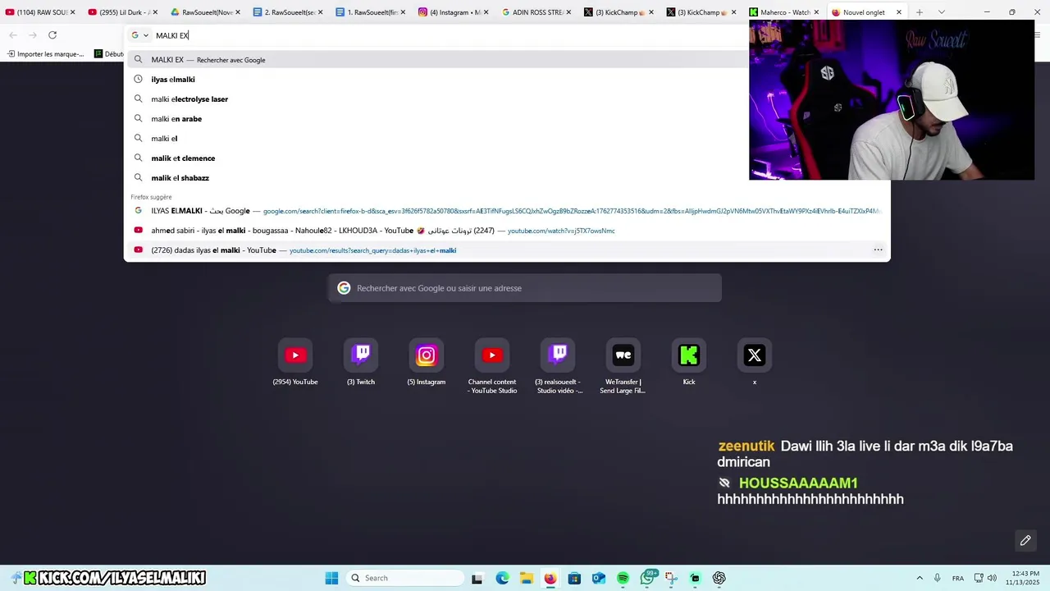Open a new tab with plus button
This screenshot has width=1050, height=591.
click(x=920, y=12)
